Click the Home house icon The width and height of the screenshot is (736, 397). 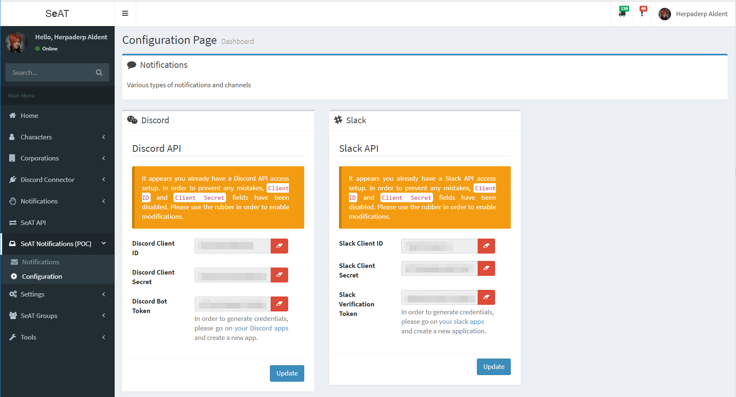click(x=12, y=115)
